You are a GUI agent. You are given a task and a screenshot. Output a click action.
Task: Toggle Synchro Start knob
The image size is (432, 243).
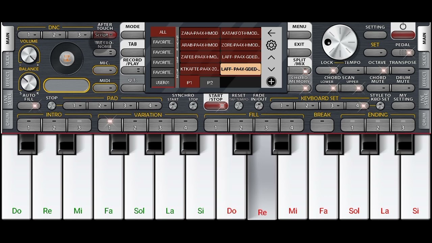[x=173, y=106]
